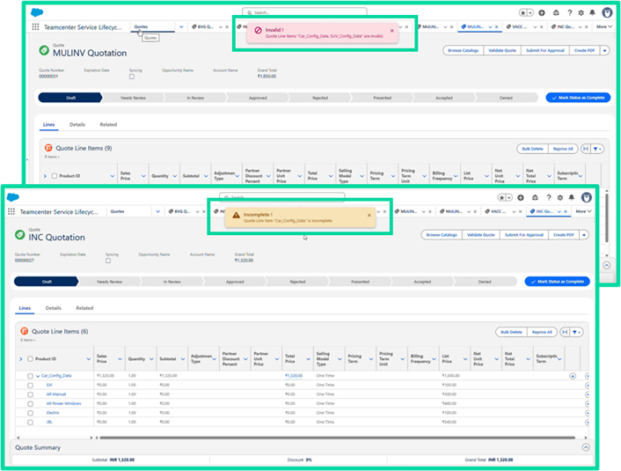Toggle Syncing checkbox on MULINV Quotation

(x=132, y=77)
